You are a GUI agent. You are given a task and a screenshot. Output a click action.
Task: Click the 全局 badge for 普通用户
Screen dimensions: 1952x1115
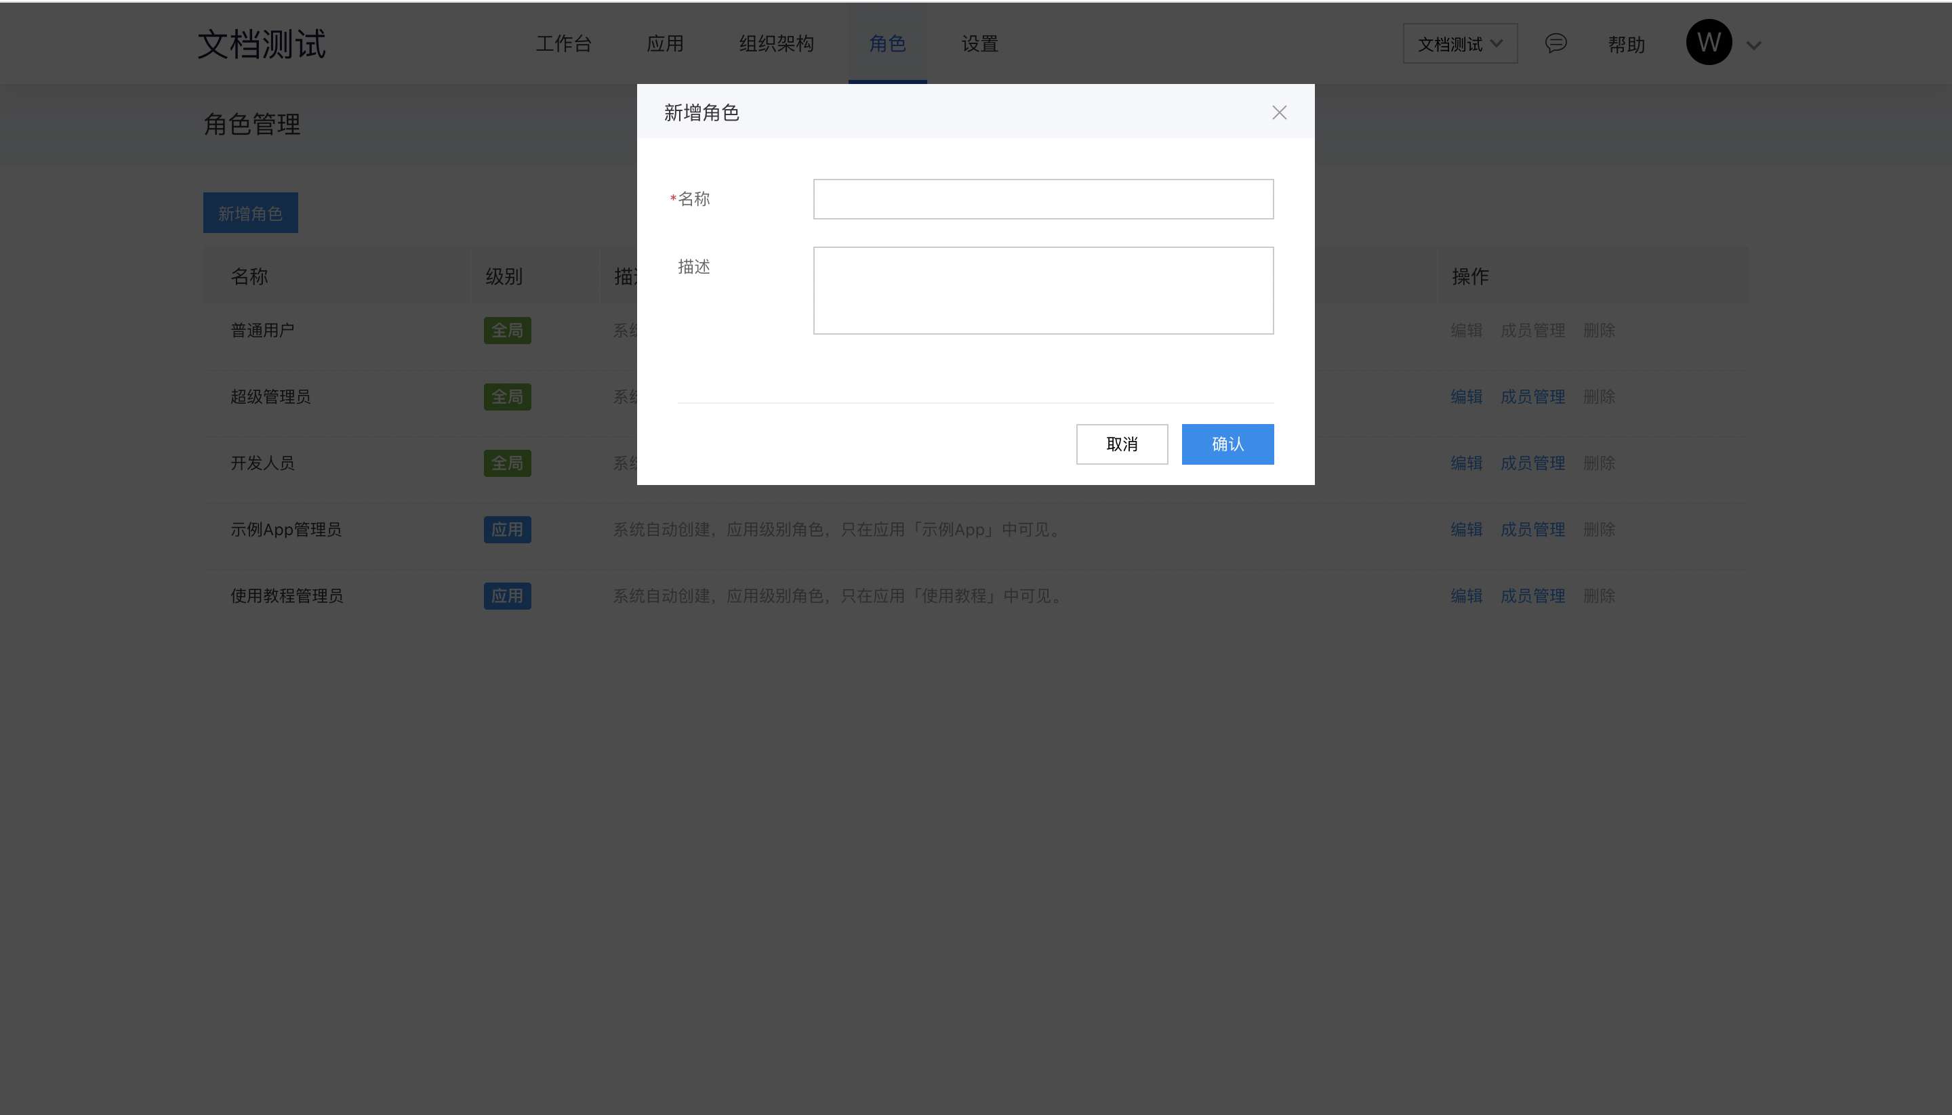point(507,331)
